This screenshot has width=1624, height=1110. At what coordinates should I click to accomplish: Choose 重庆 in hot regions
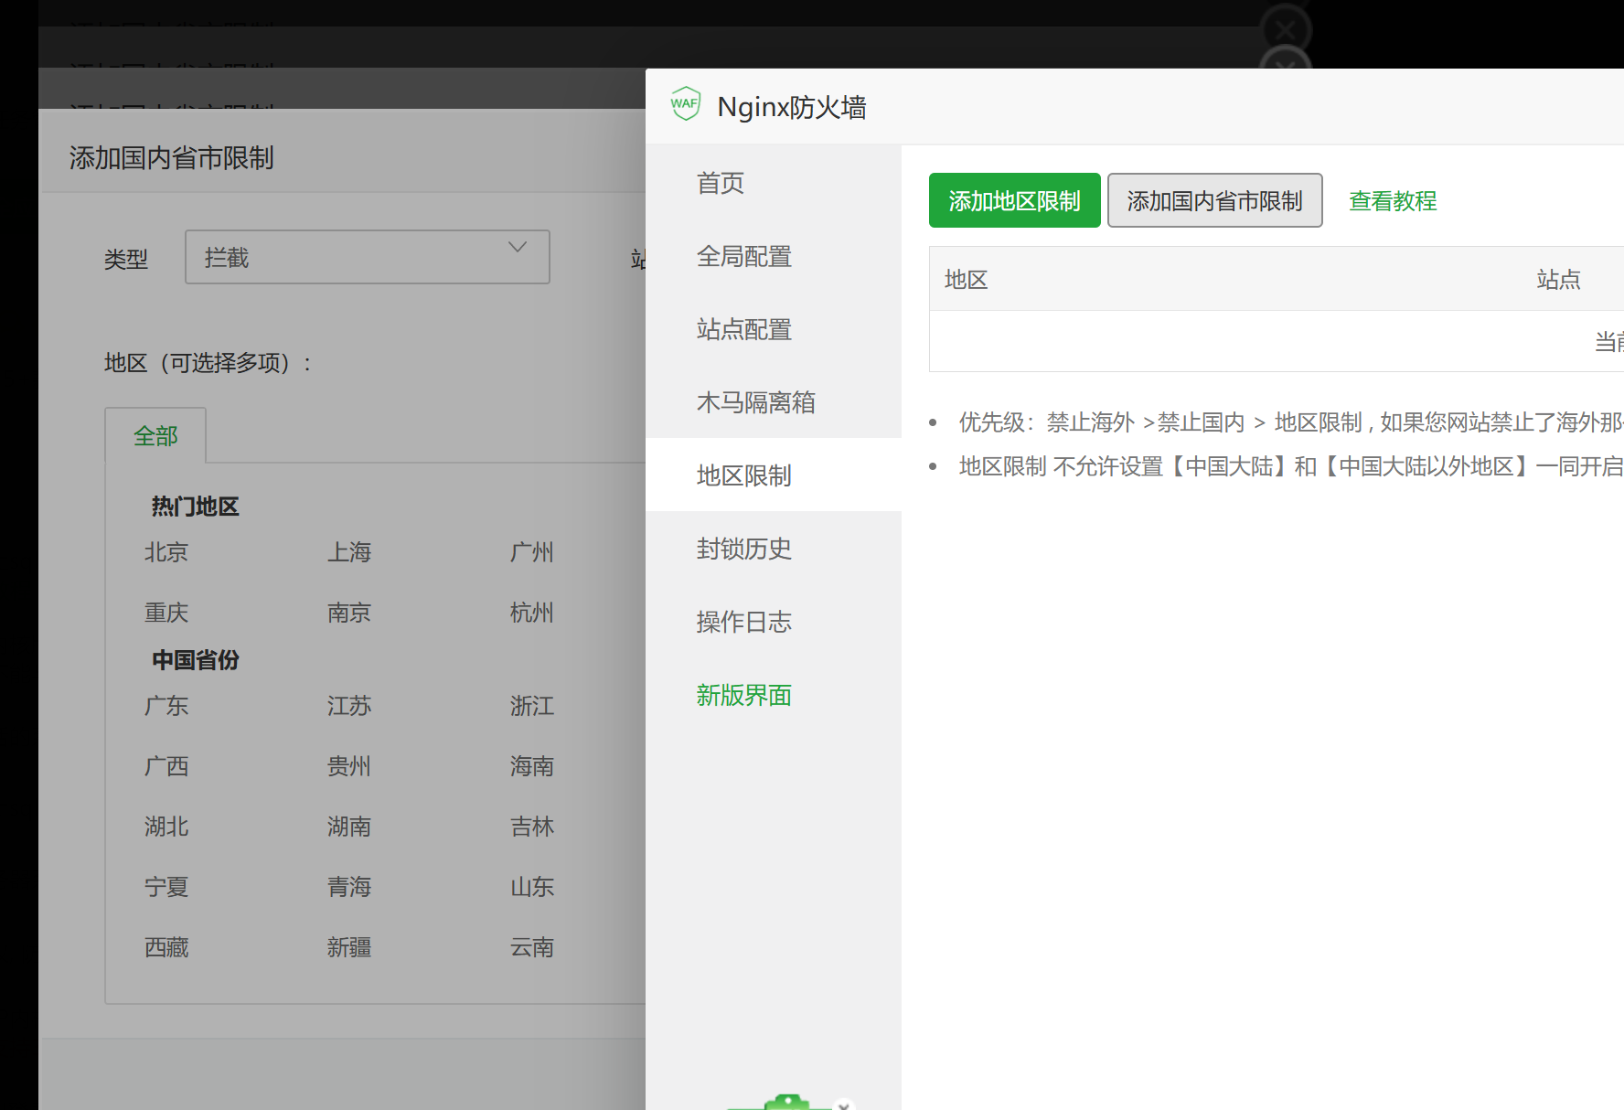pos(166,613)
